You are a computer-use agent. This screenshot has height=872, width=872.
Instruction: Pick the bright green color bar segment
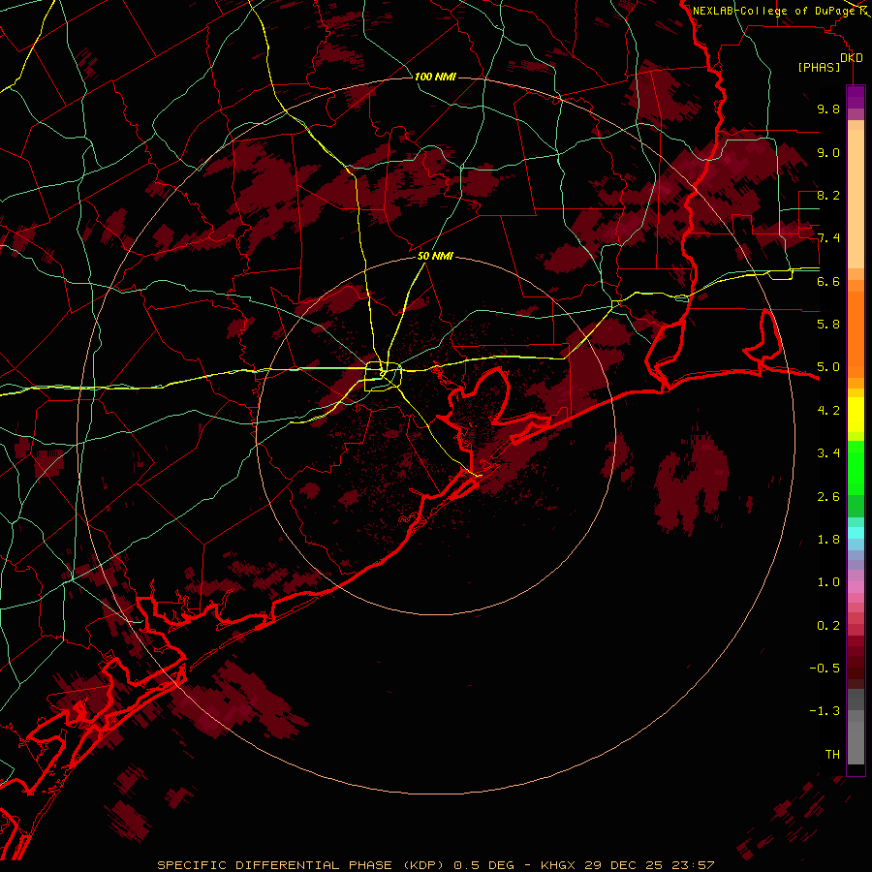(856, 468)
